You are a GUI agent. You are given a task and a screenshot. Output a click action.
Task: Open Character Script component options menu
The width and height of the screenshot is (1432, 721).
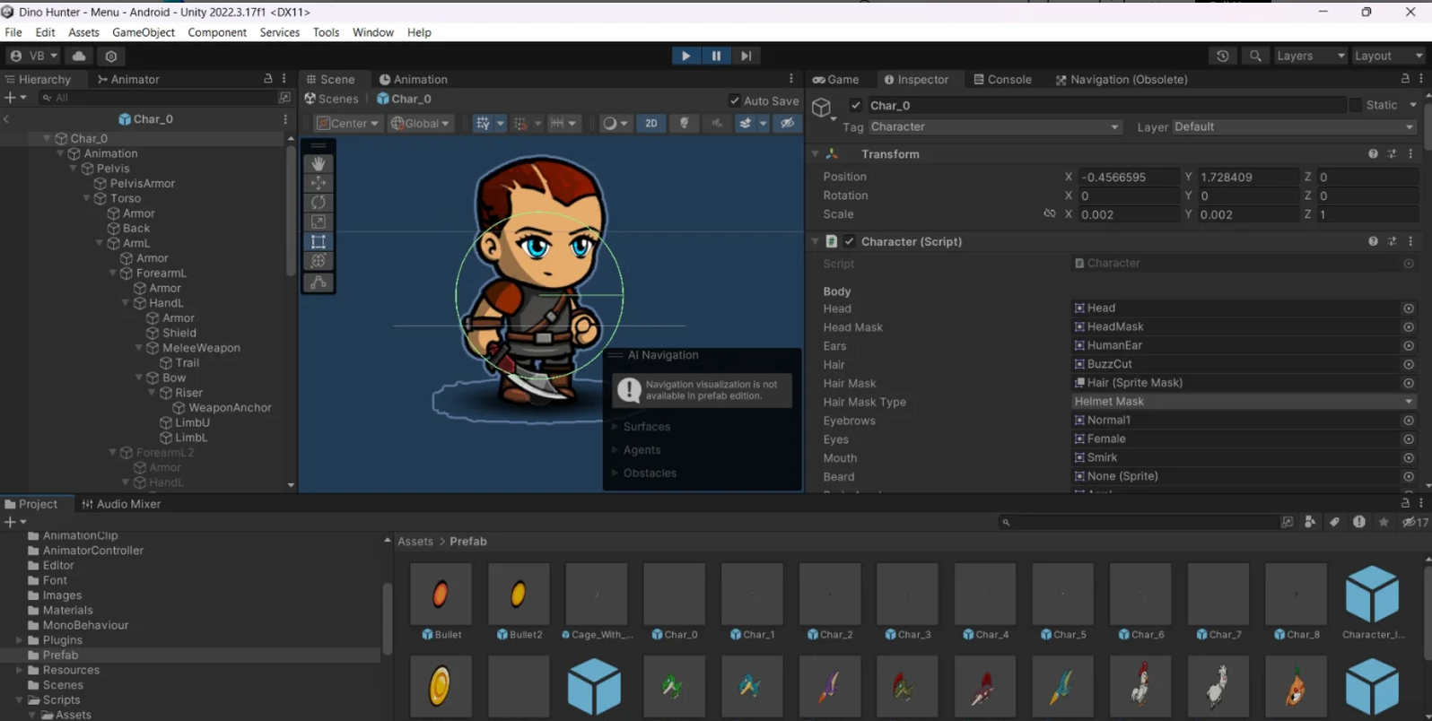click(x=1410, y=241)
